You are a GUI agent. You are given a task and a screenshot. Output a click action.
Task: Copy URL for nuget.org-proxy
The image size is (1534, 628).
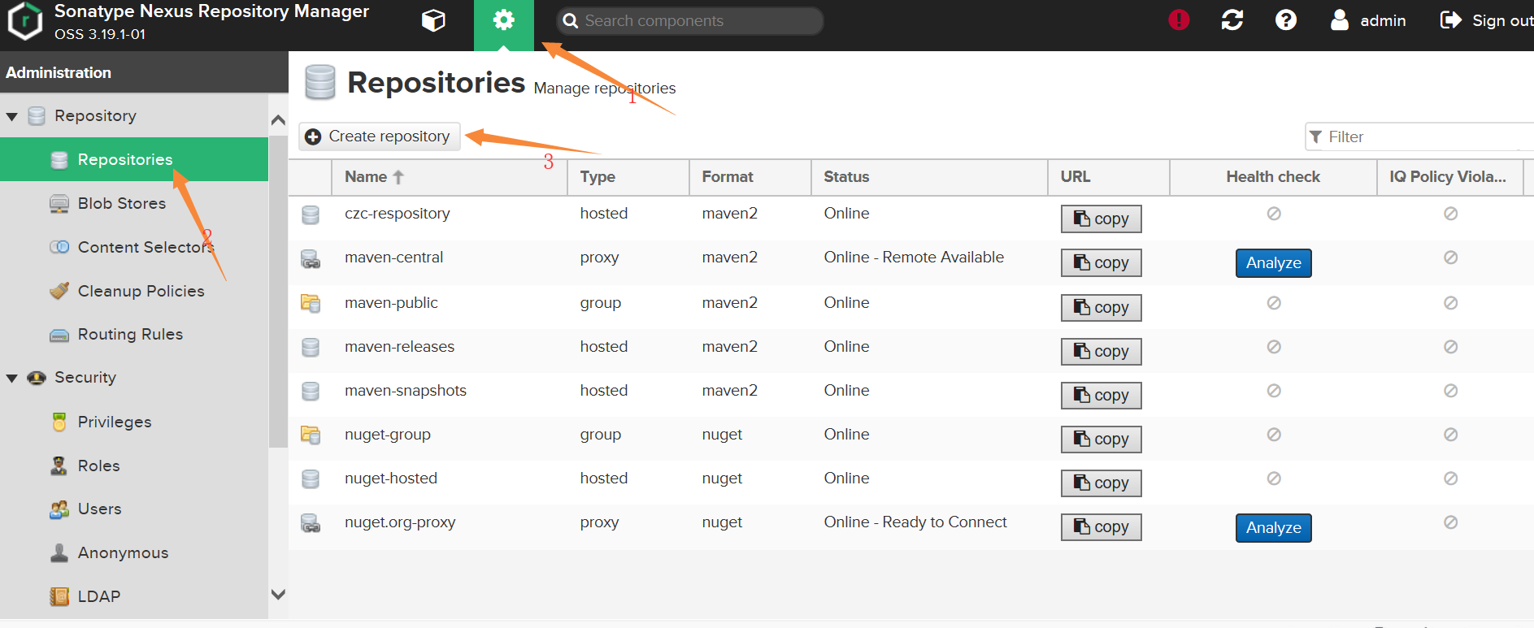point(1101,526)
